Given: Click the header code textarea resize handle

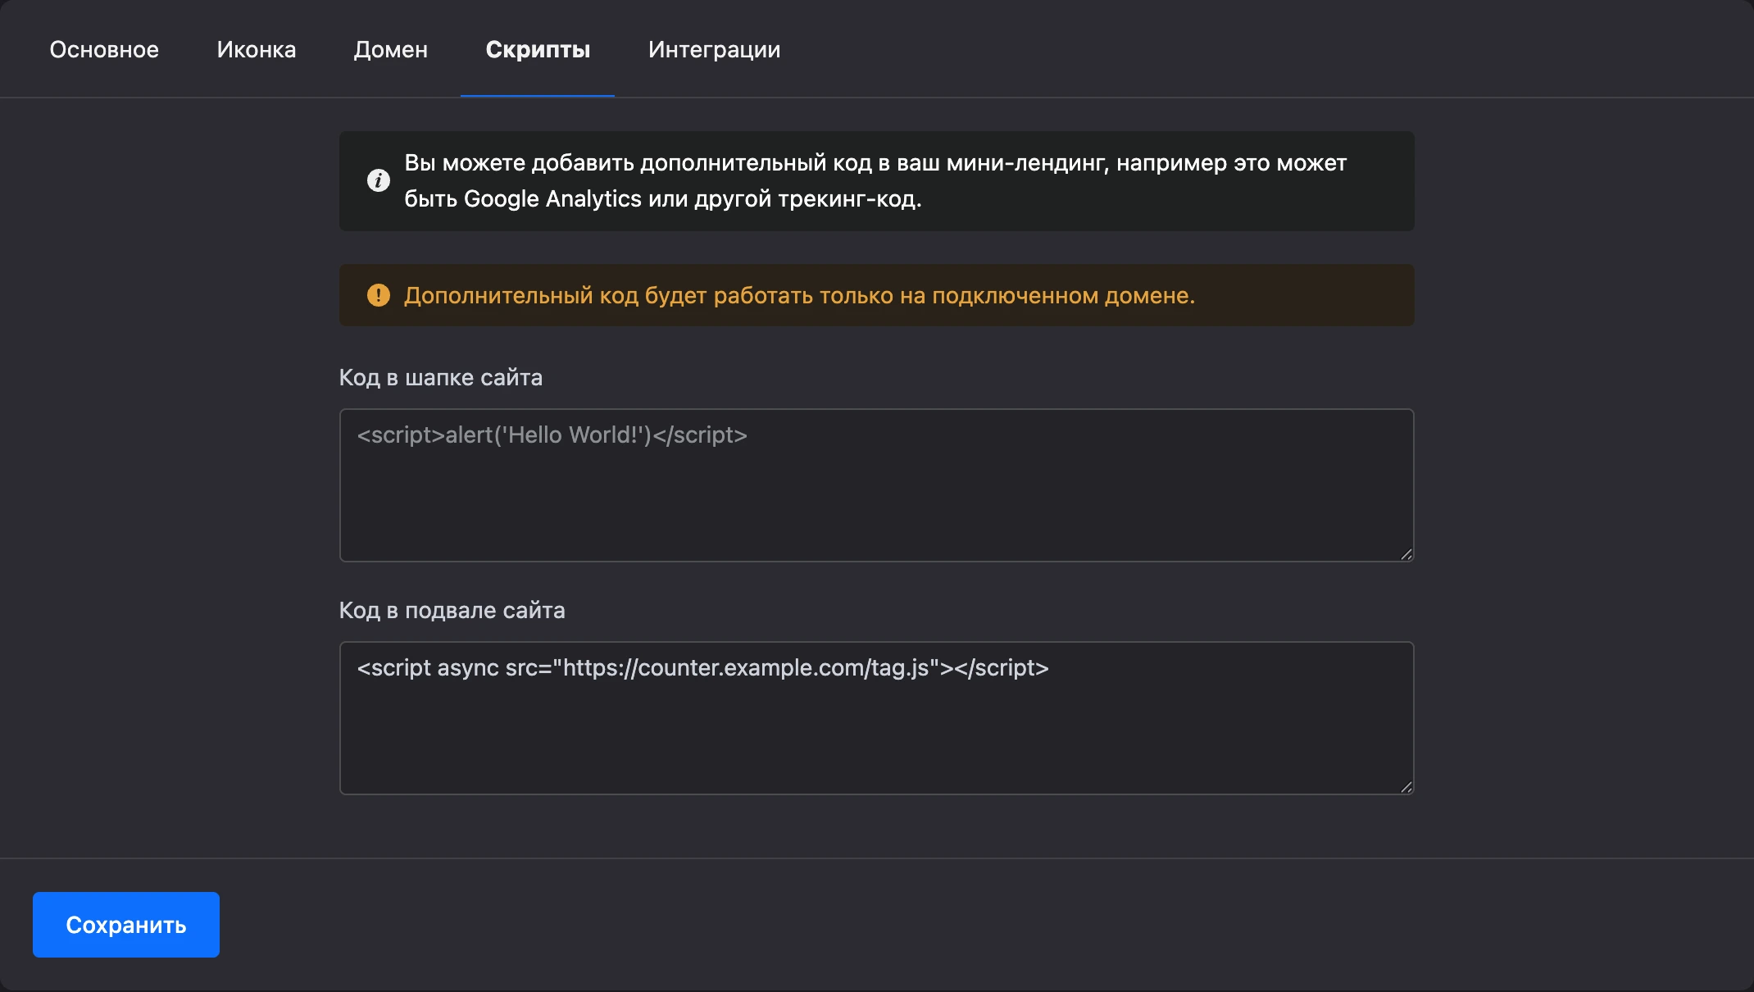Looking at the screenshot, I should 1406,554.
